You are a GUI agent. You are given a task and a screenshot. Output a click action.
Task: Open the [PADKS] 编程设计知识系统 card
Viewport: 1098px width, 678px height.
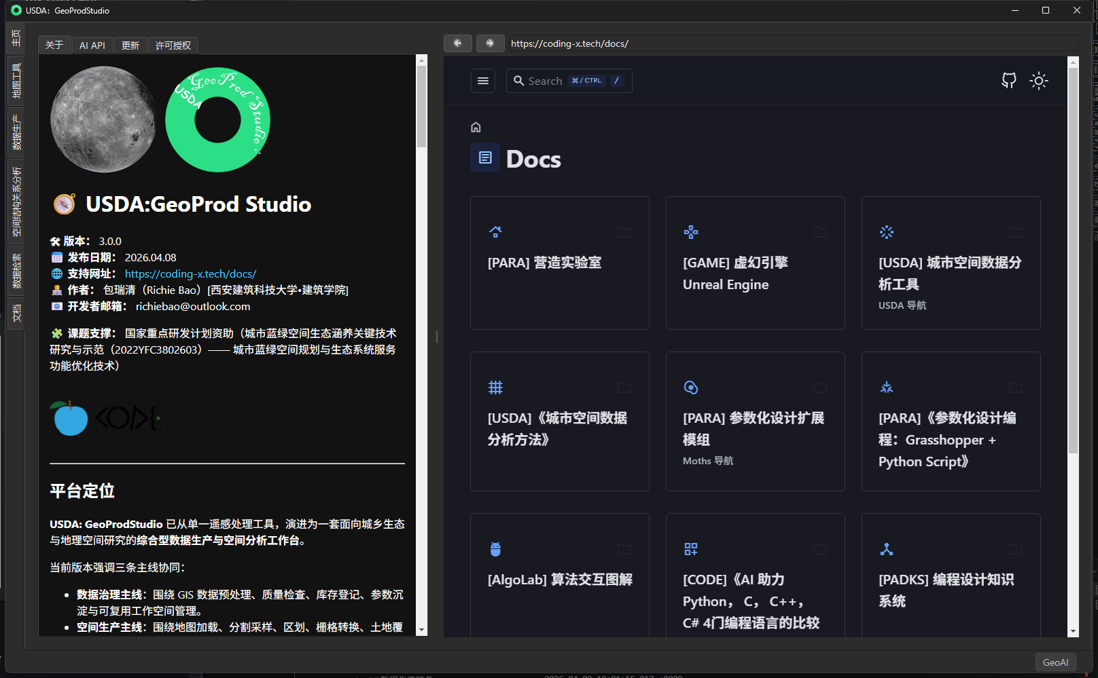pyautogui.click(x=951, y=576)
